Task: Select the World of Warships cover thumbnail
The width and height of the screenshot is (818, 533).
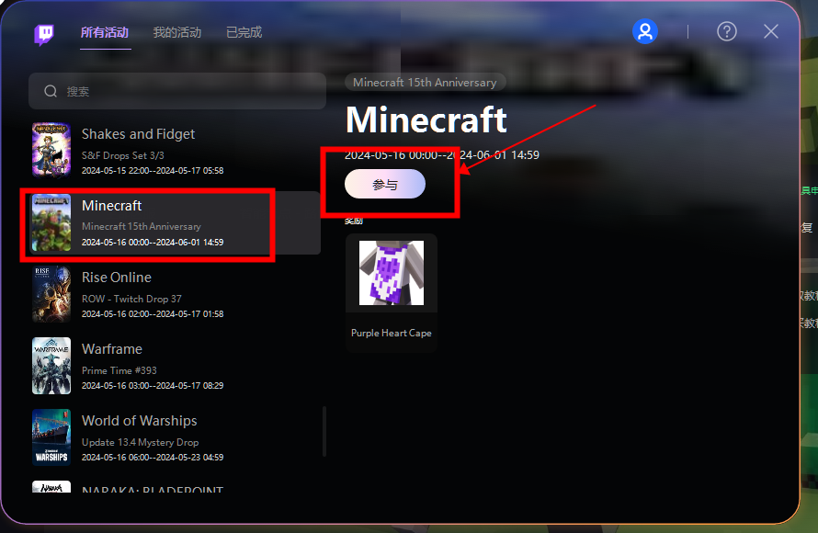Action: (x=51, y=437)
